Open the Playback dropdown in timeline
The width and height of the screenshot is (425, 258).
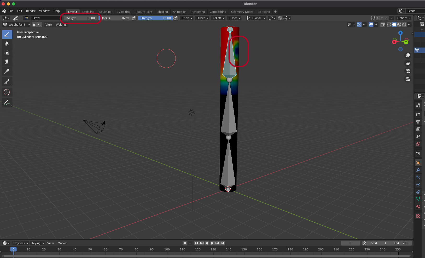coord(21,243)
